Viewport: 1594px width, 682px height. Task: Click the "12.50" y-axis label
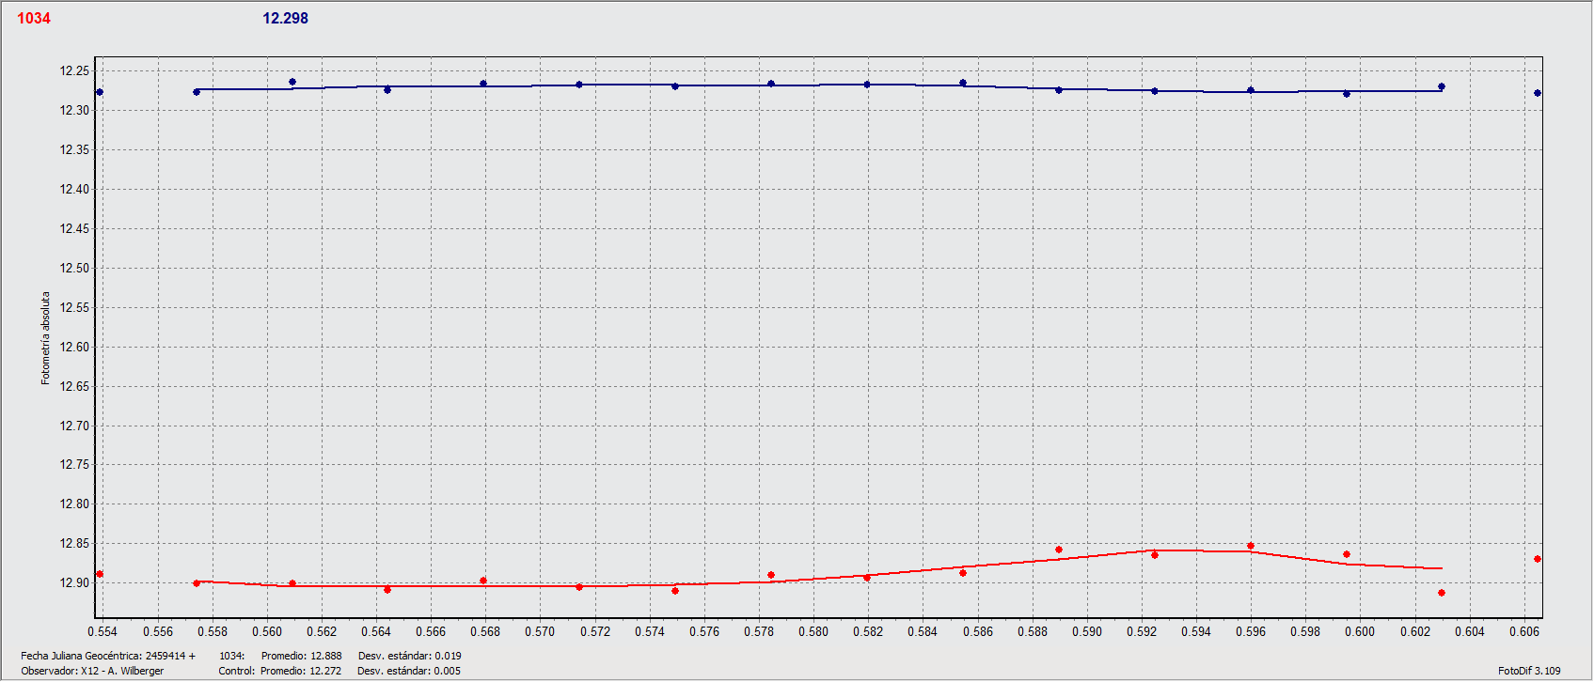pyautogui.click(x=75, y=269)
